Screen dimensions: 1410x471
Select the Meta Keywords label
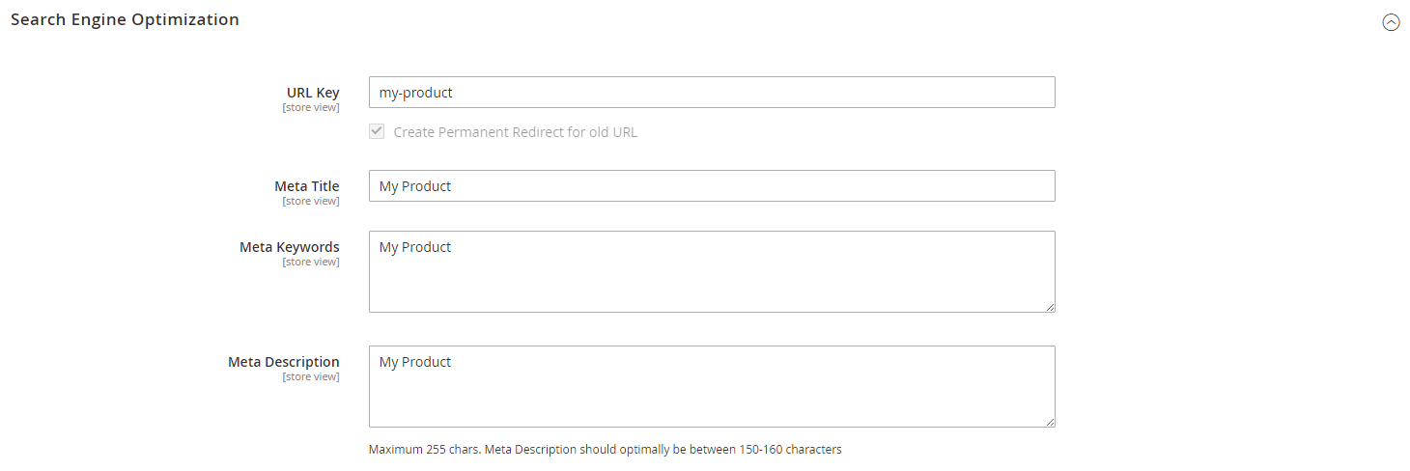click(x=289, y=247)
